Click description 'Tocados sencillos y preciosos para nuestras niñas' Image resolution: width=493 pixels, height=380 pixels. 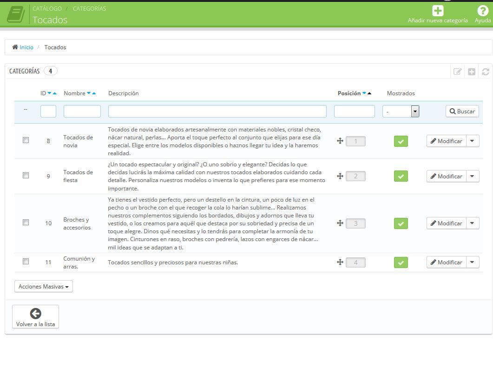pos(173,262)
